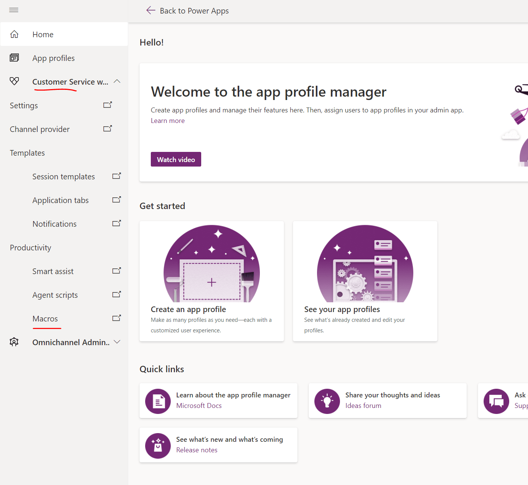This screenshot has height=485, width=528.
Task: Open the Ideas forum link
Action: point(363,406)
